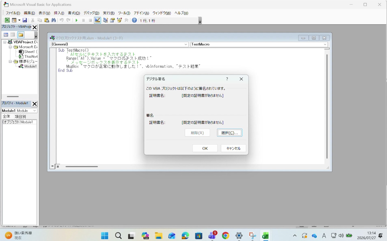Click the View Microsoft Excel toolbar icon
This screenshot has height=241, width=387.
(x=7, y=20)
